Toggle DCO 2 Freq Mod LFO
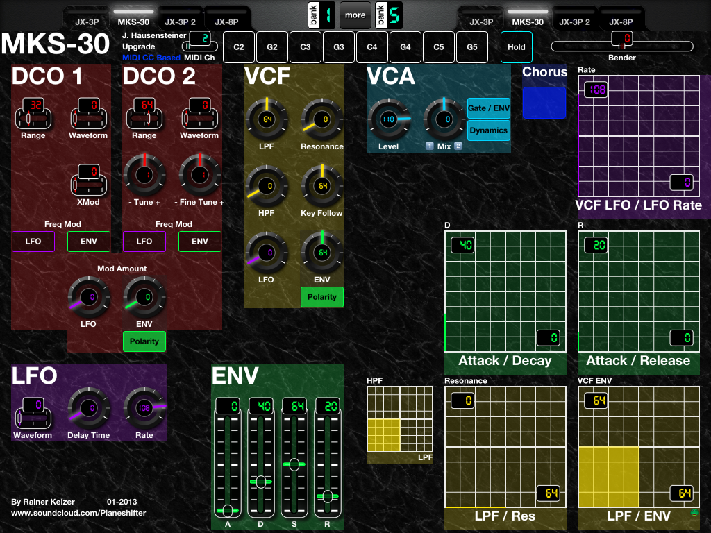This screenshot has width=711, height=533. (144, 242)
